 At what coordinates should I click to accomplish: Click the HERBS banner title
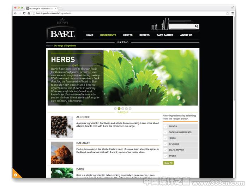pyautogui.click(x=63, y=60)
